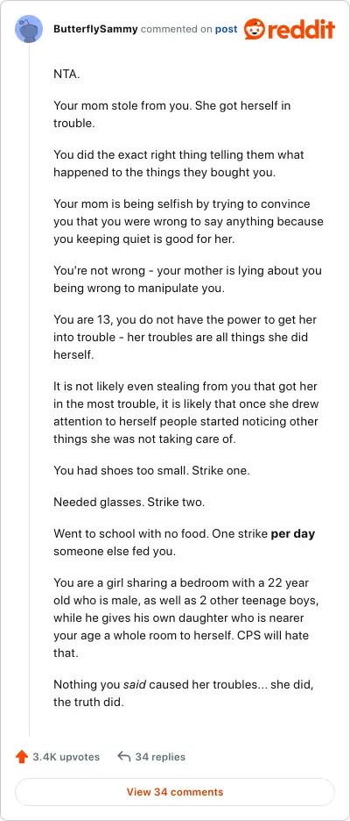Click ButterflySammy's avatar icon

point(29,29)
